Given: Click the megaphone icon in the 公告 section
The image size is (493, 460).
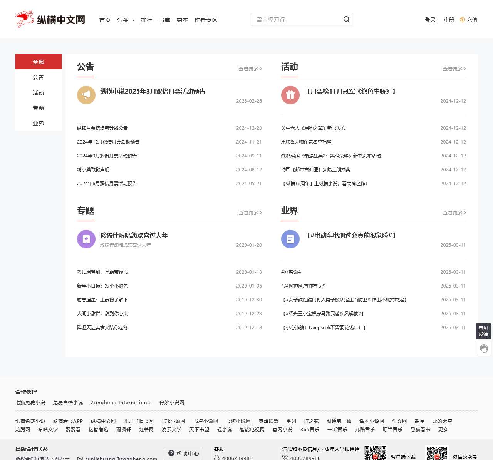Looking at the screenshot, I should [x=86, y=95].
